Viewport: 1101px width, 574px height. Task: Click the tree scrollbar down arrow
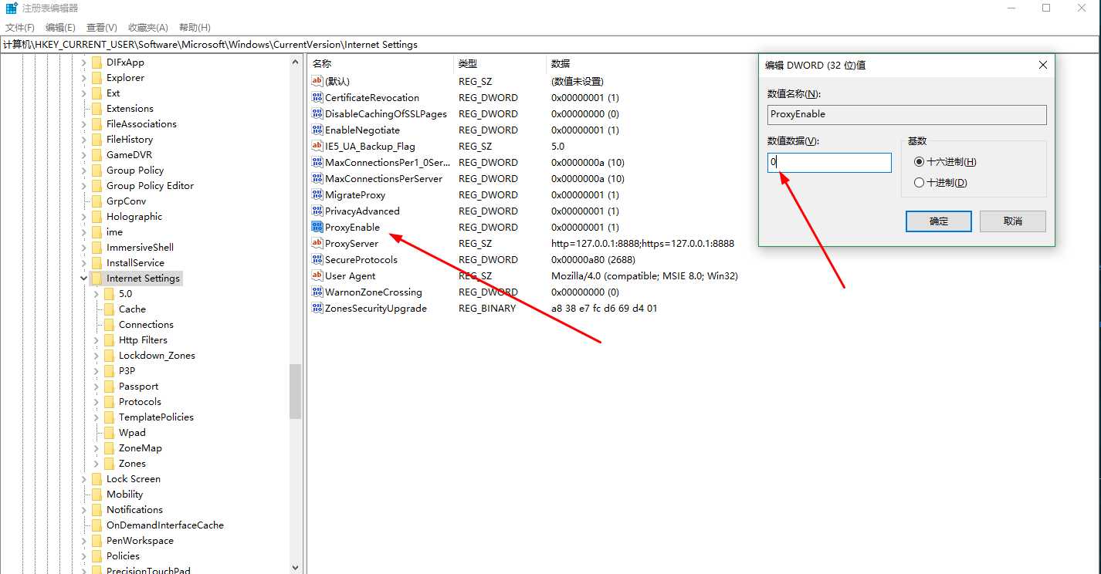[295, 567]
